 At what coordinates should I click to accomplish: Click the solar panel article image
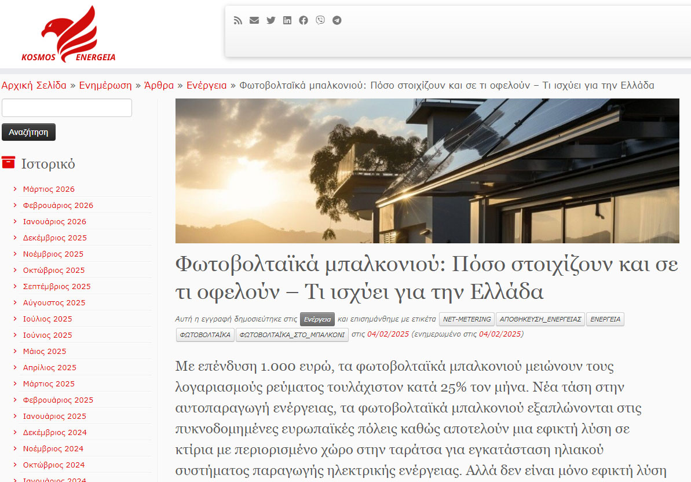coord(427,170)
